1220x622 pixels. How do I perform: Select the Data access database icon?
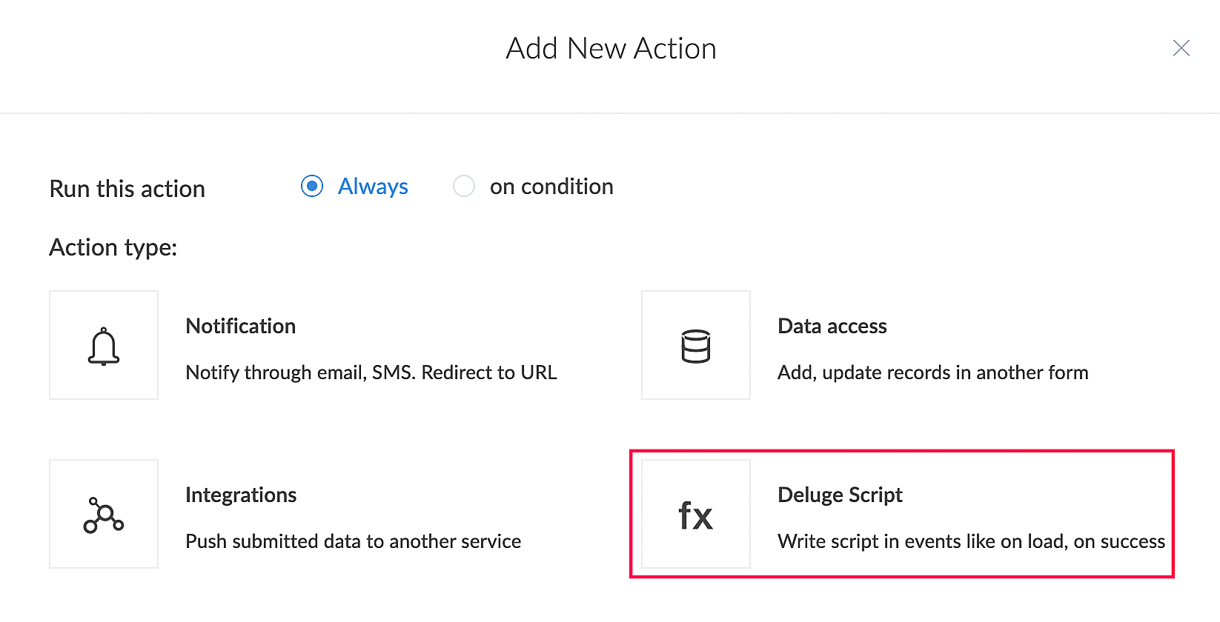(695, 346)
